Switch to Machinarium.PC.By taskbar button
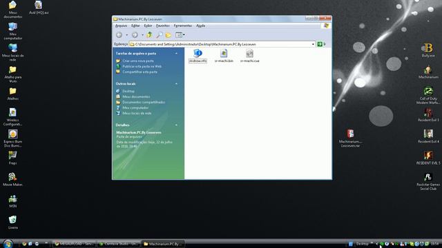This screenshot has width=442, height=248. (x=163, y=244)
